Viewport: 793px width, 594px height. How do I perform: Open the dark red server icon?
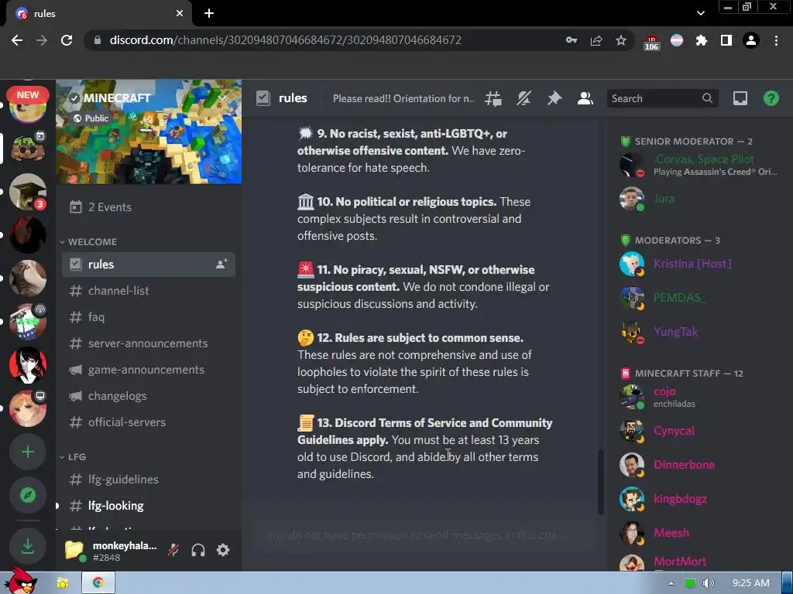tap(28, 235)
